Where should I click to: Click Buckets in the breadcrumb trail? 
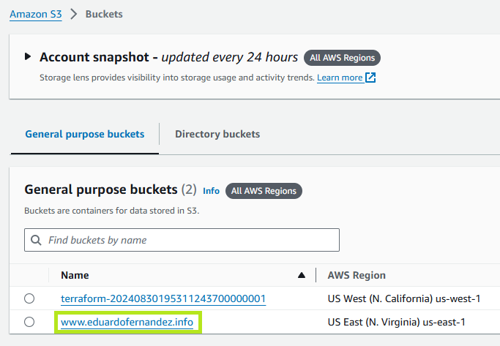click(104, 14)
